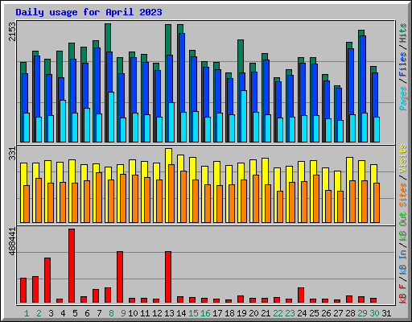Click day label 5 on the axis
Image resolution: width=412 pixels, height=322 pixels.
point(75,313)
